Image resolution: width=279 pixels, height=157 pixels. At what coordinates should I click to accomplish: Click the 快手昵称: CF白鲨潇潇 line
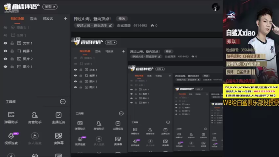pyautogui.click(x=246, y=57)
